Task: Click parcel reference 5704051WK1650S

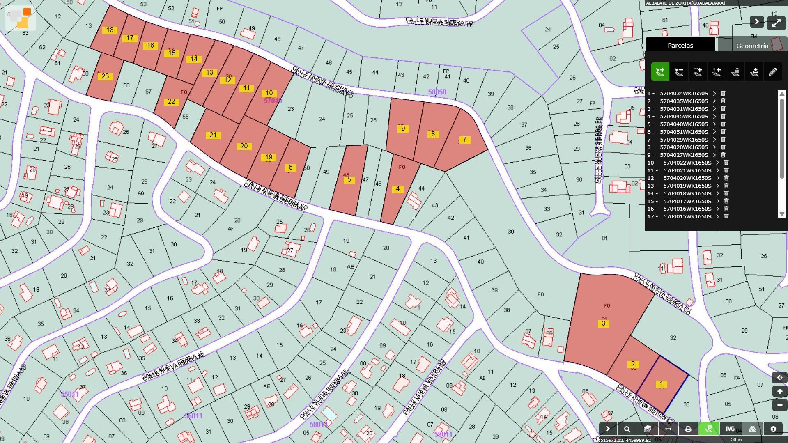Action: pyautogui.click(x=684, y=132)
